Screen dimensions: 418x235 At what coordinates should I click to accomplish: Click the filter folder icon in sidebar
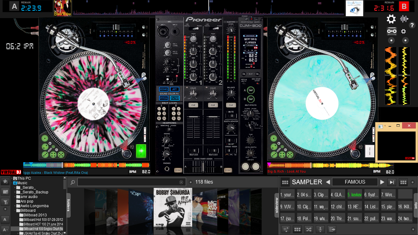point(5,202)
